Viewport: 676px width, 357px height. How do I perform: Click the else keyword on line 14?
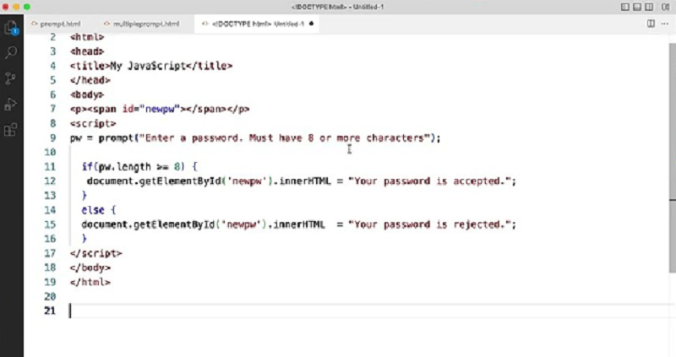(x=93, y=210)
